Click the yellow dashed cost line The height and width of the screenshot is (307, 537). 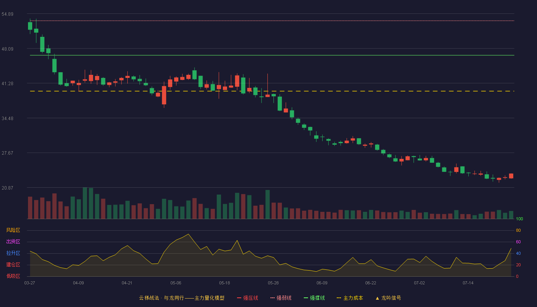point(272,91)
